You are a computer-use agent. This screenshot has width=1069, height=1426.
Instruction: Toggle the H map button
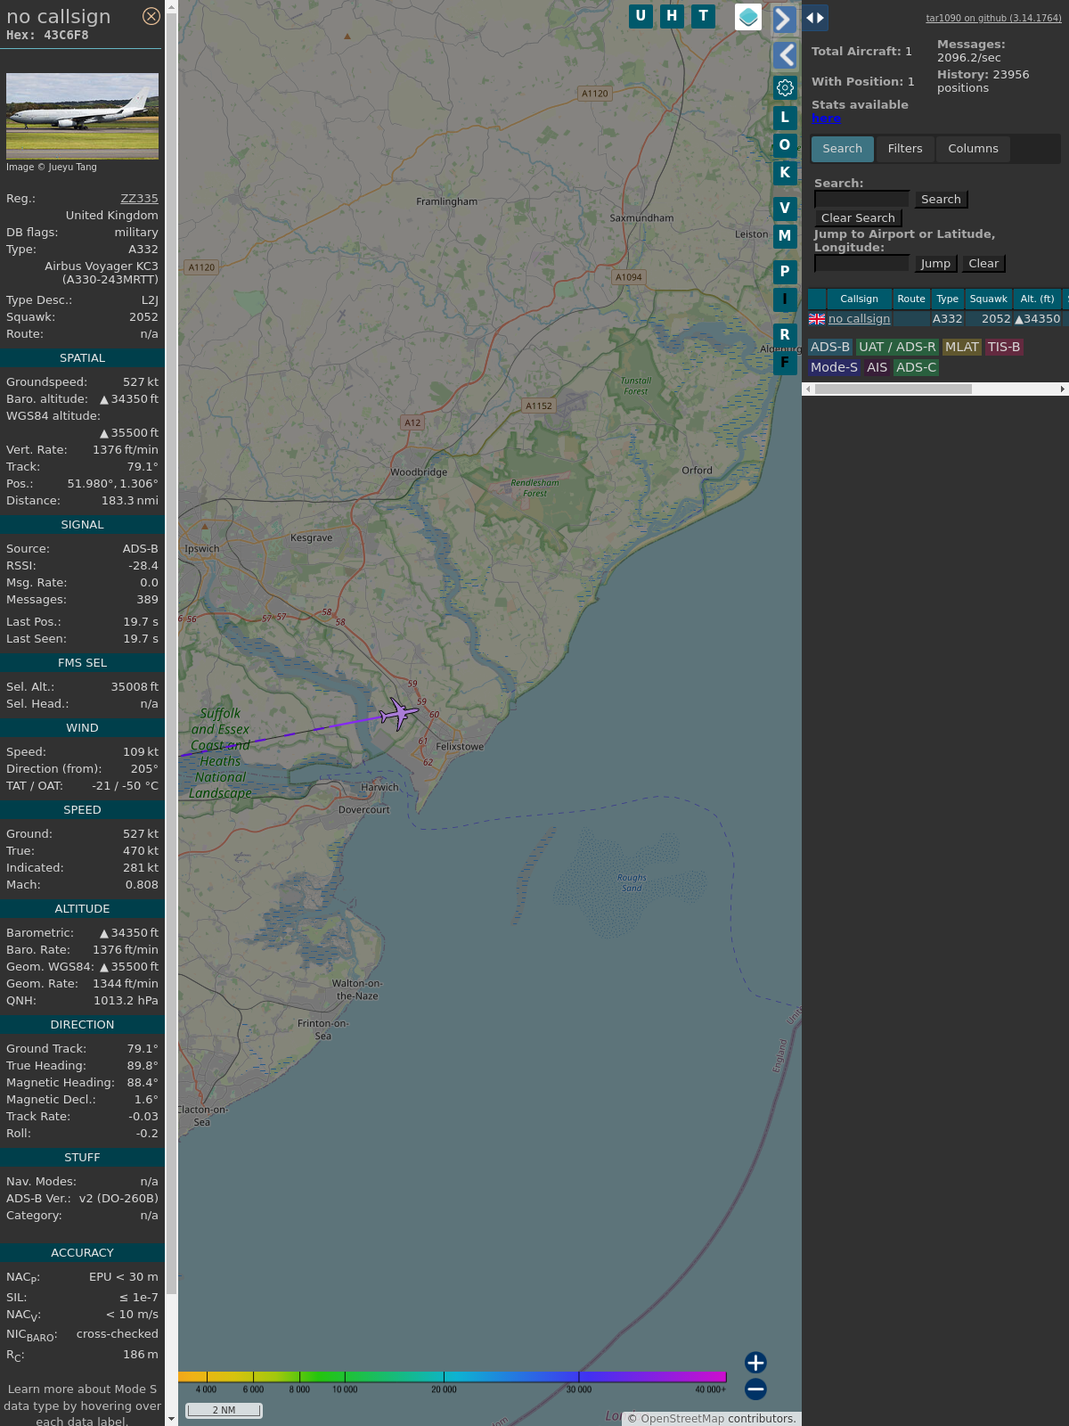(672, 16)
